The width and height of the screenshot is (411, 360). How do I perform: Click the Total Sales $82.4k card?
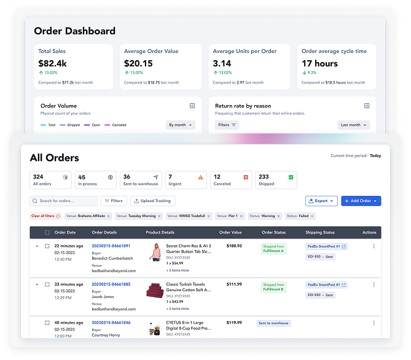click(73, 67)
